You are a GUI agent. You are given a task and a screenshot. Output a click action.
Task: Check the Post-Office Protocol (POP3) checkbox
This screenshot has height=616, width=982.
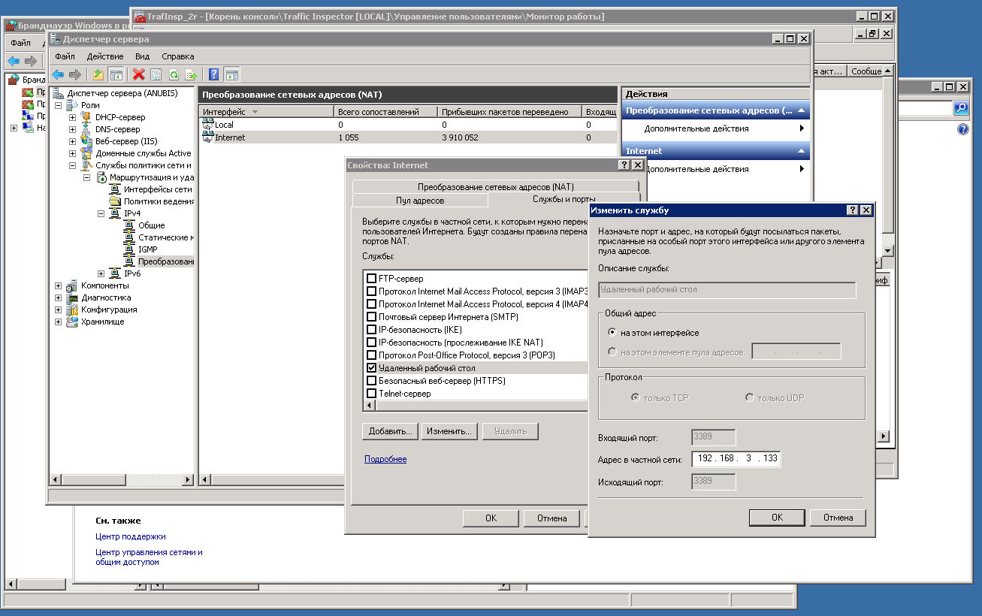pos(371,355)
